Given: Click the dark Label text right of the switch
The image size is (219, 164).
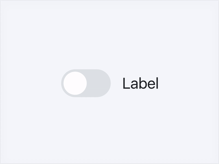Looking at the screenshot, I should click(x=140, y=83).
